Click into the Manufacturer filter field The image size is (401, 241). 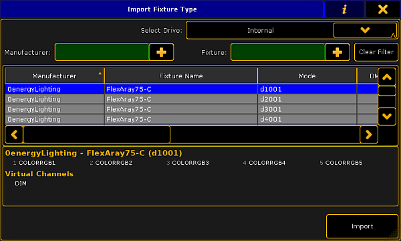pyautogui.click(x=102, y=52)
